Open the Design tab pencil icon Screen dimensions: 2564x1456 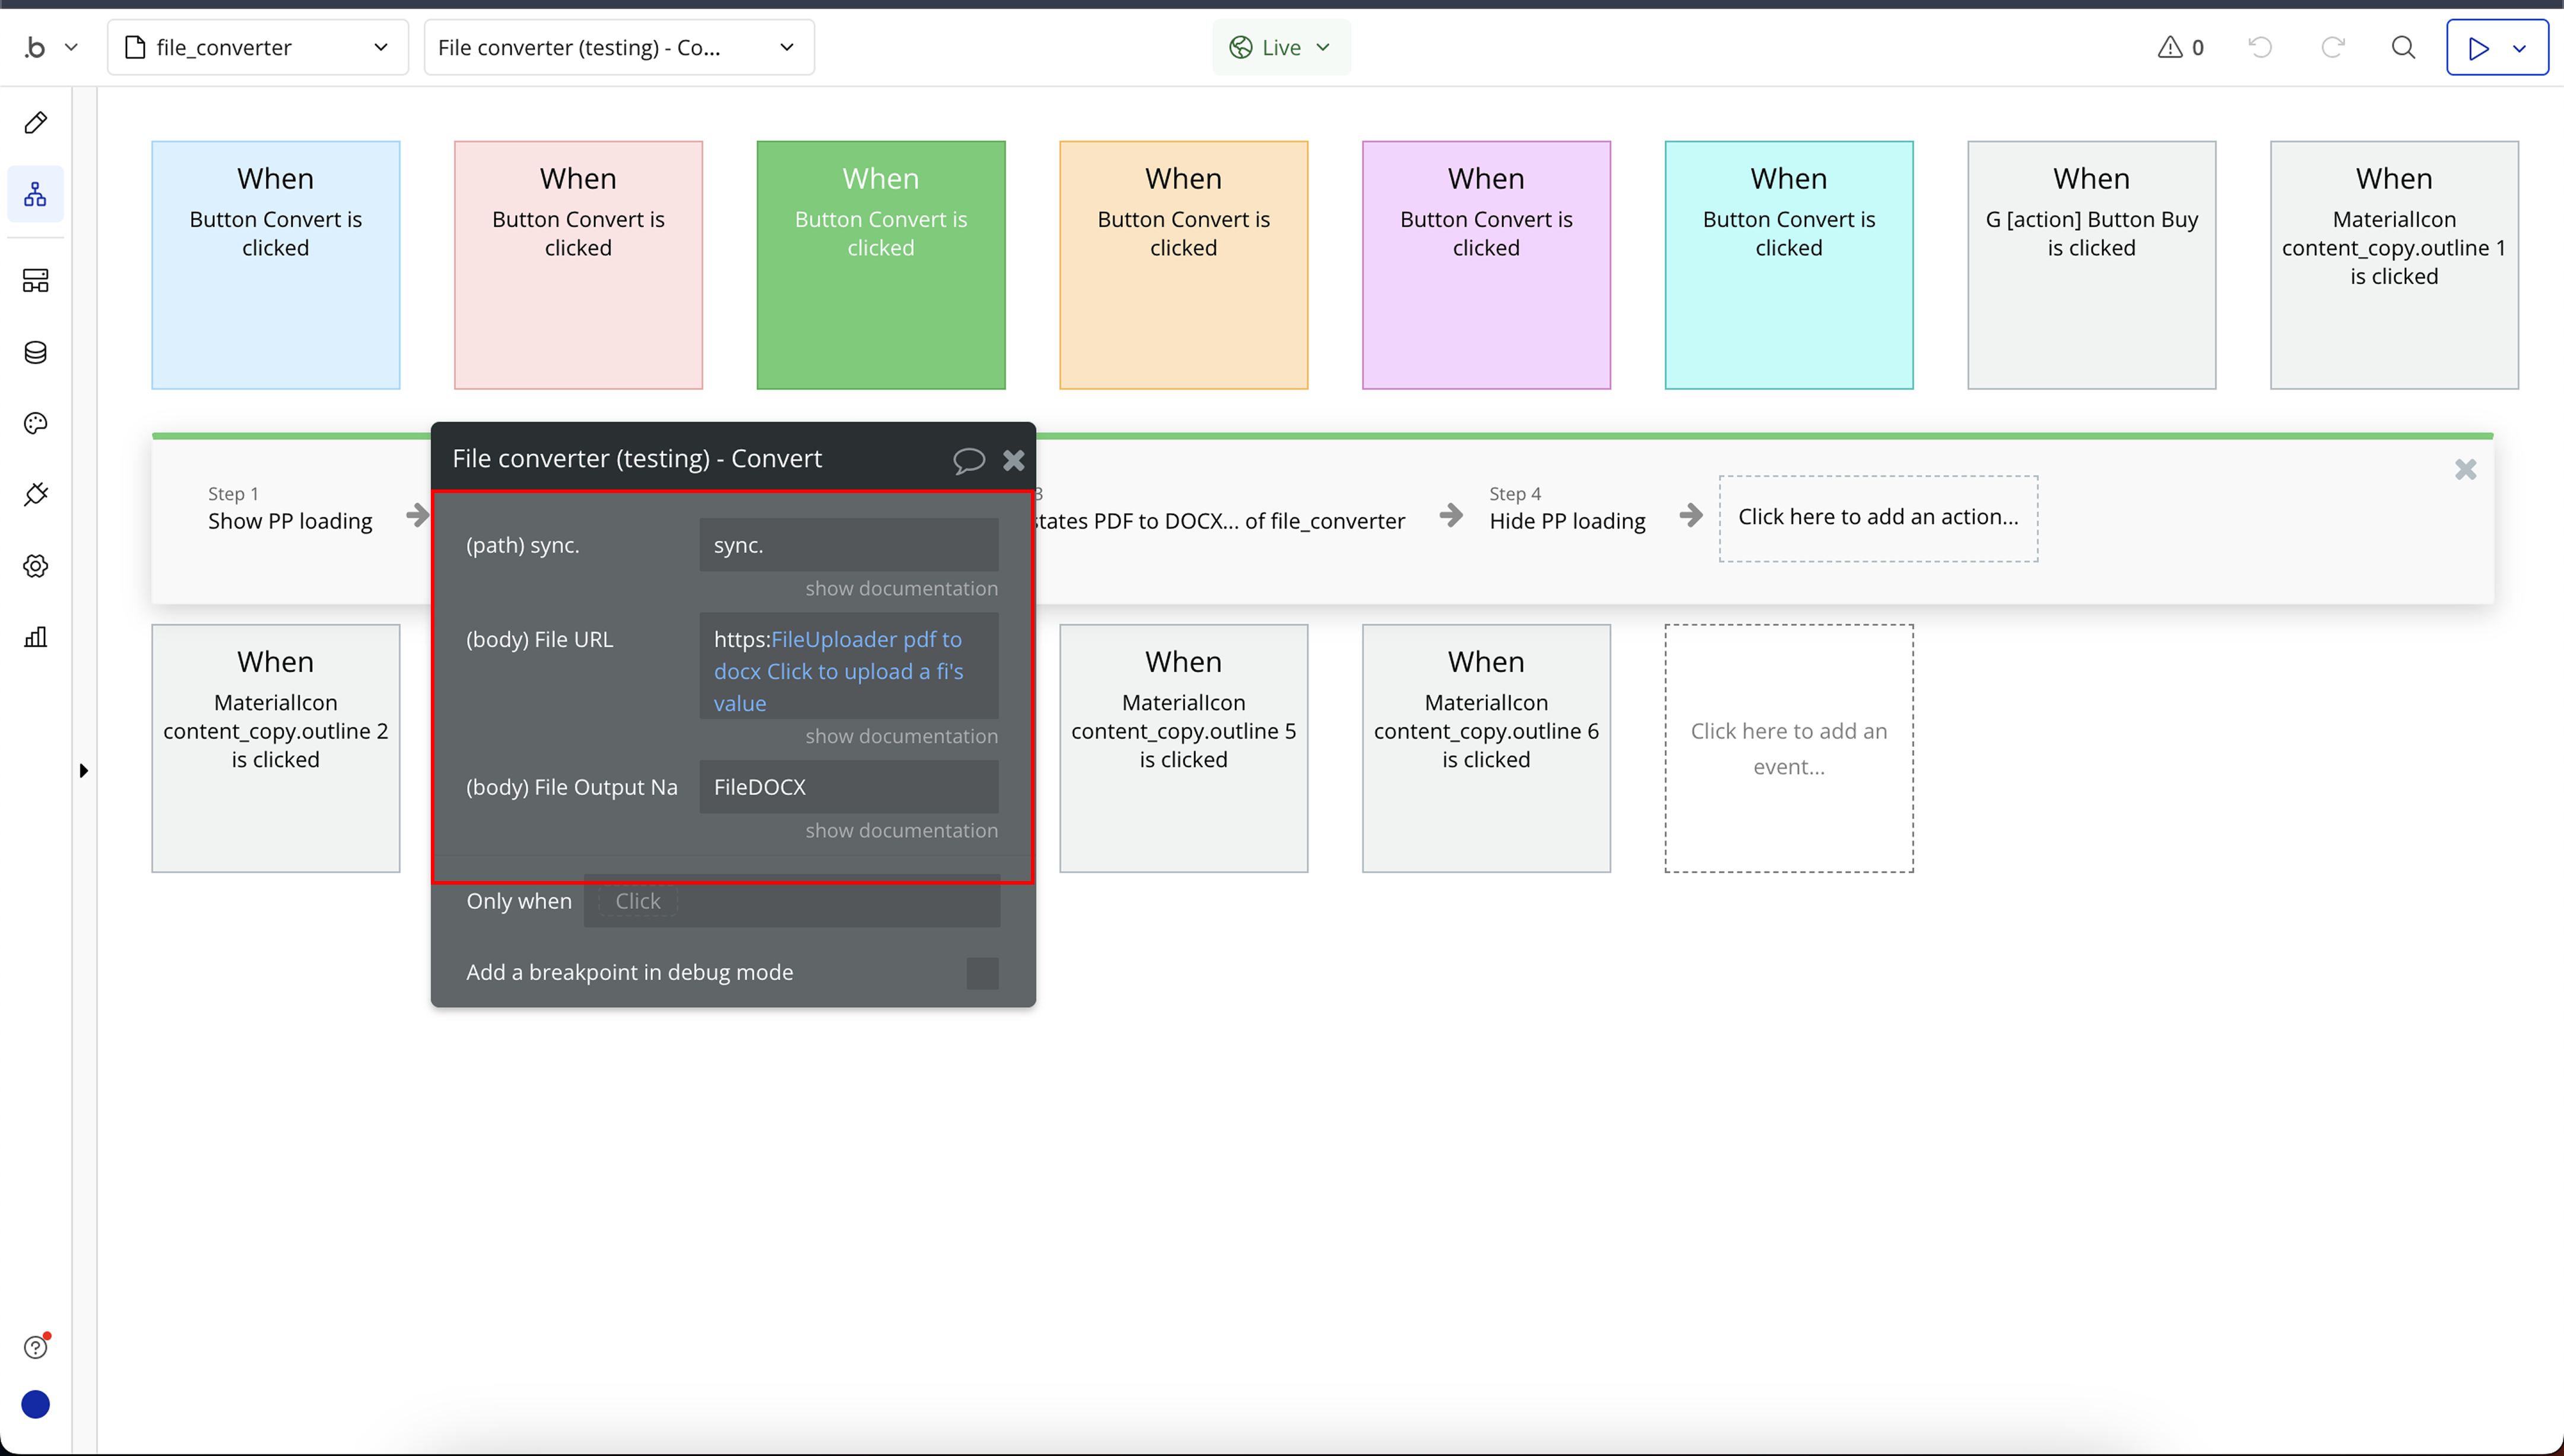pyautogui.click(x=36, y=123)
